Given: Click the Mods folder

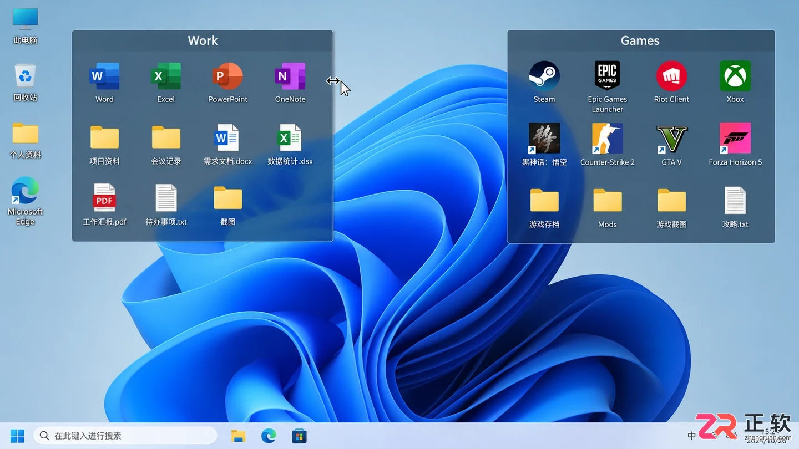Looking at the screenshot, I should 608,200.
